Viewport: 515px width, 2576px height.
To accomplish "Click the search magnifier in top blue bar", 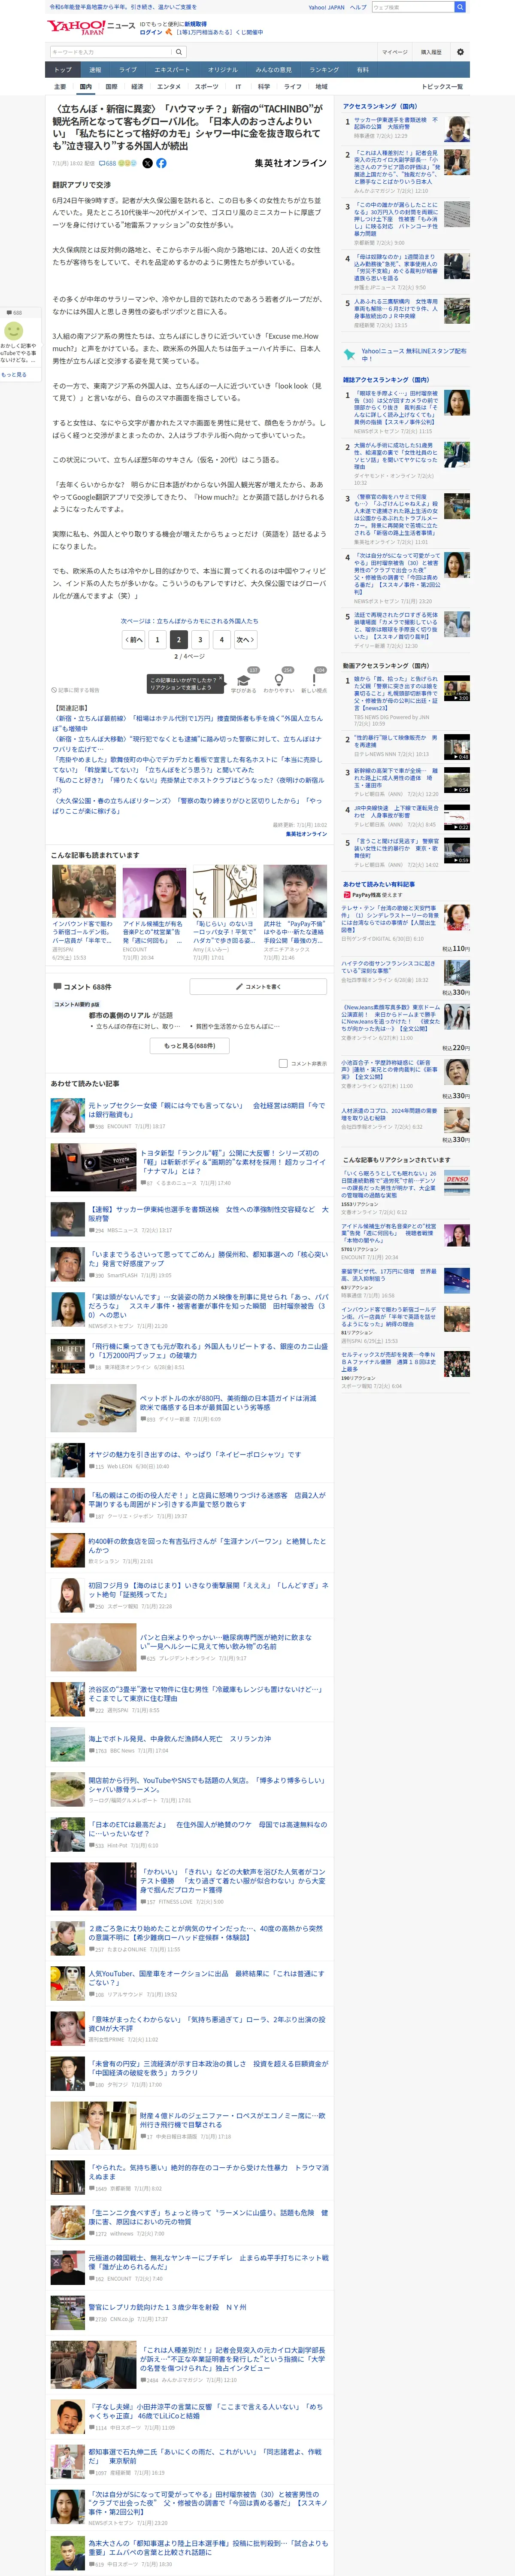I will pyautogui.click(x=460, y=7).
